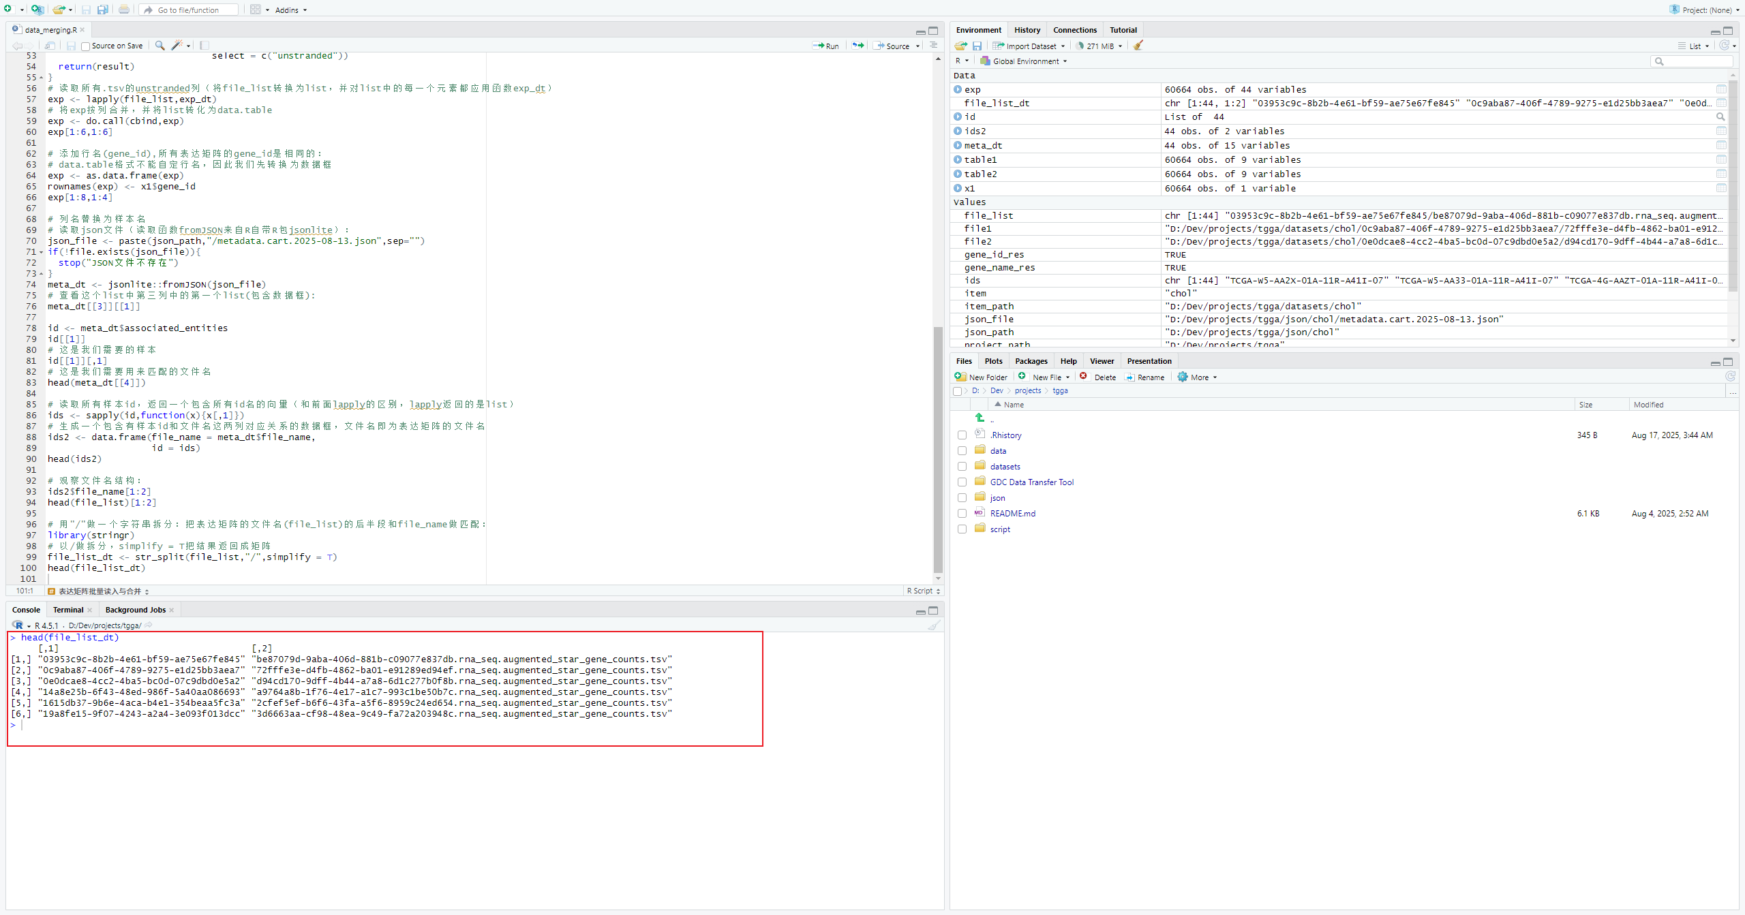Expand the exp data object
The image size is (1745, 915).
(x=958, y=89)
